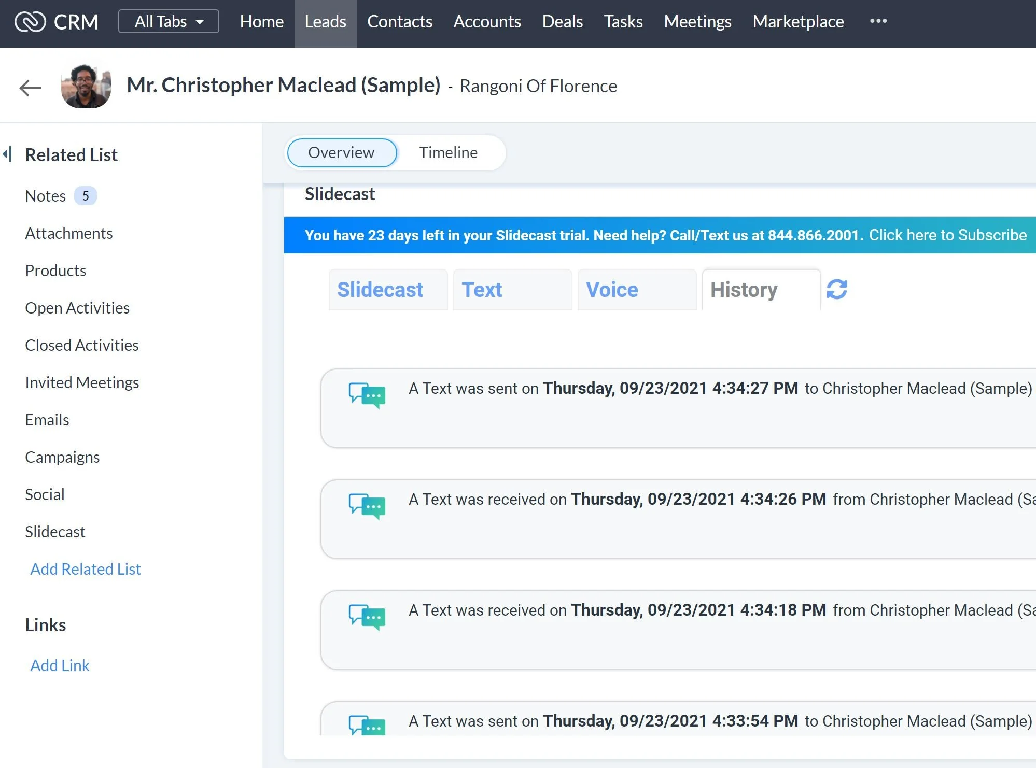Select the Overview view toggle

342,153
